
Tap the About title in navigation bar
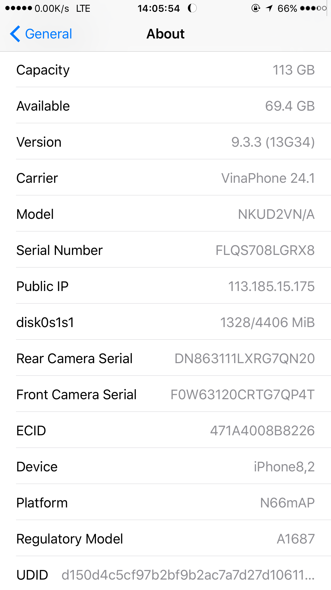165,34
